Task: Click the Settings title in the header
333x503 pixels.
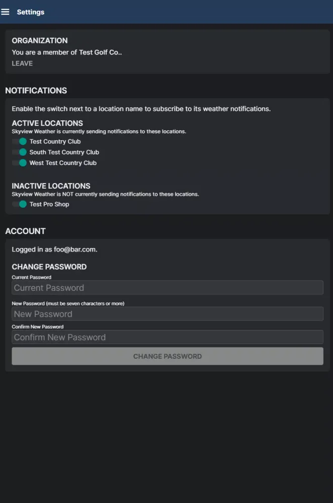Action: (31, 12)
